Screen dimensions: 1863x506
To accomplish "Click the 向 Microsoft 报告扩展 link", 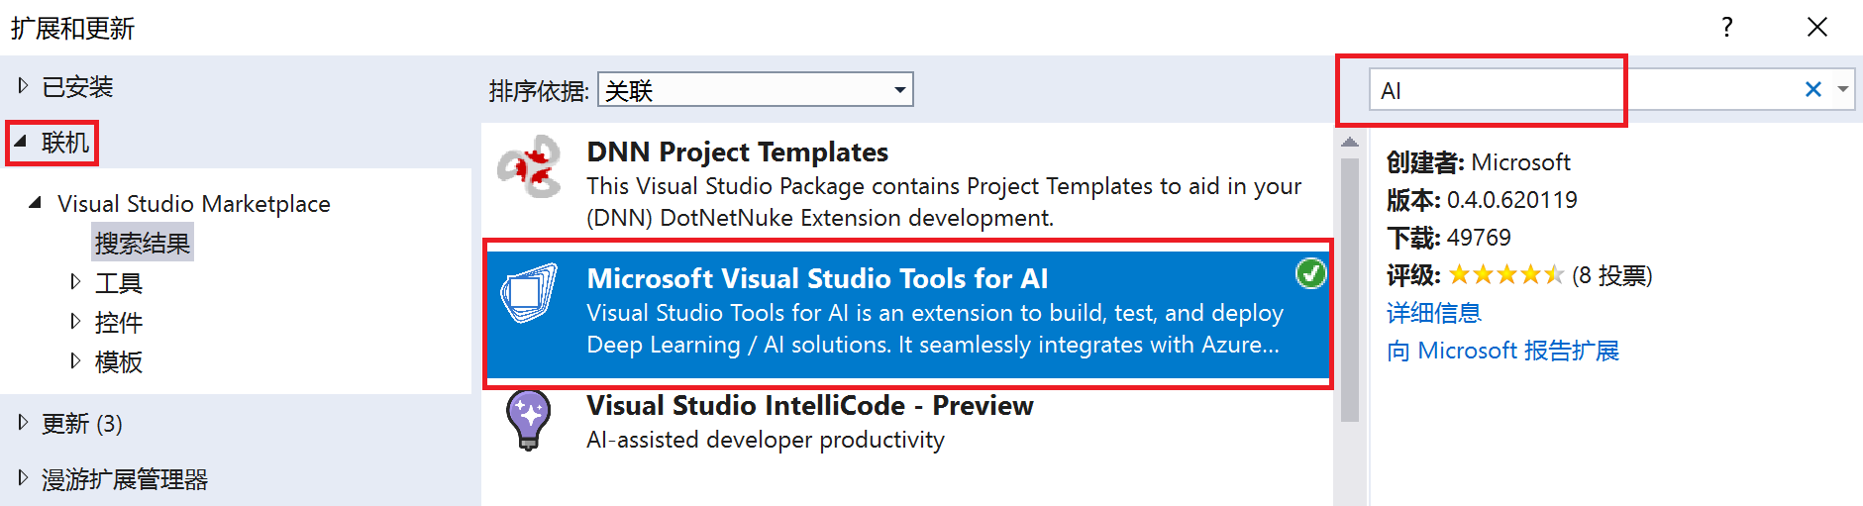I will pyautogui.click(x=1502, y=351).
